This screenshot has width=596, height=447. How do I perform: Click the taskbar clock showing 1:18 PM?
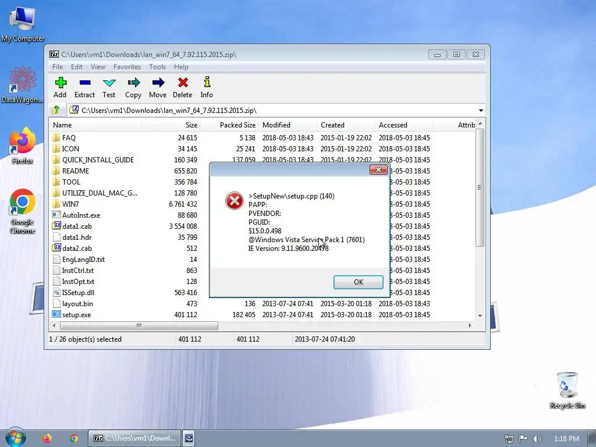tap(566, 439)
